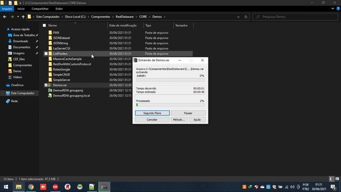Screen dimensions: 341x192
Task: Open the Compartilhar ribbon tab
Action: (x=40, y=9)
